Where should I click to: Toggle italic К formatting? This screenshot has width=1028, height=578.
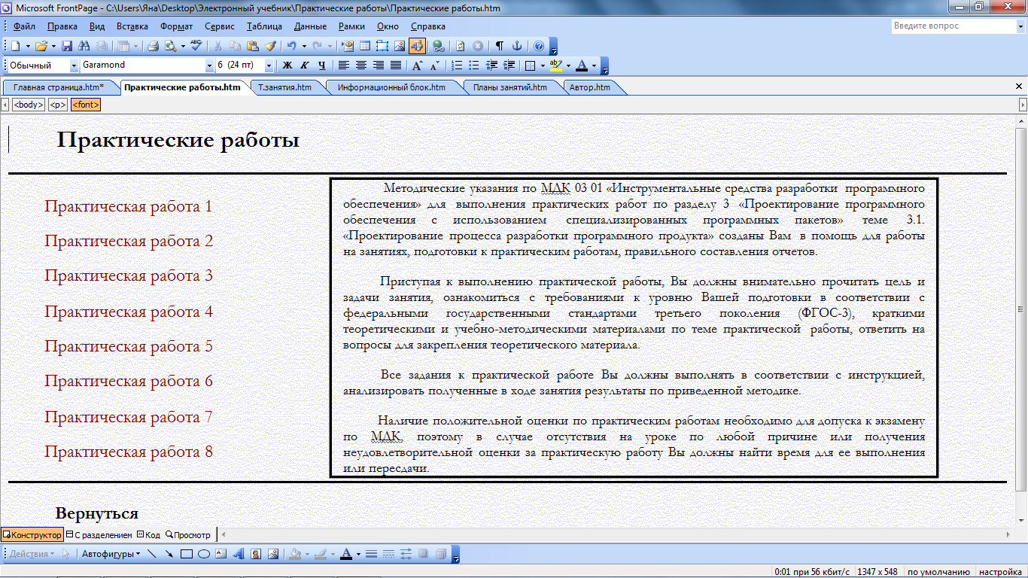point(305,65)
